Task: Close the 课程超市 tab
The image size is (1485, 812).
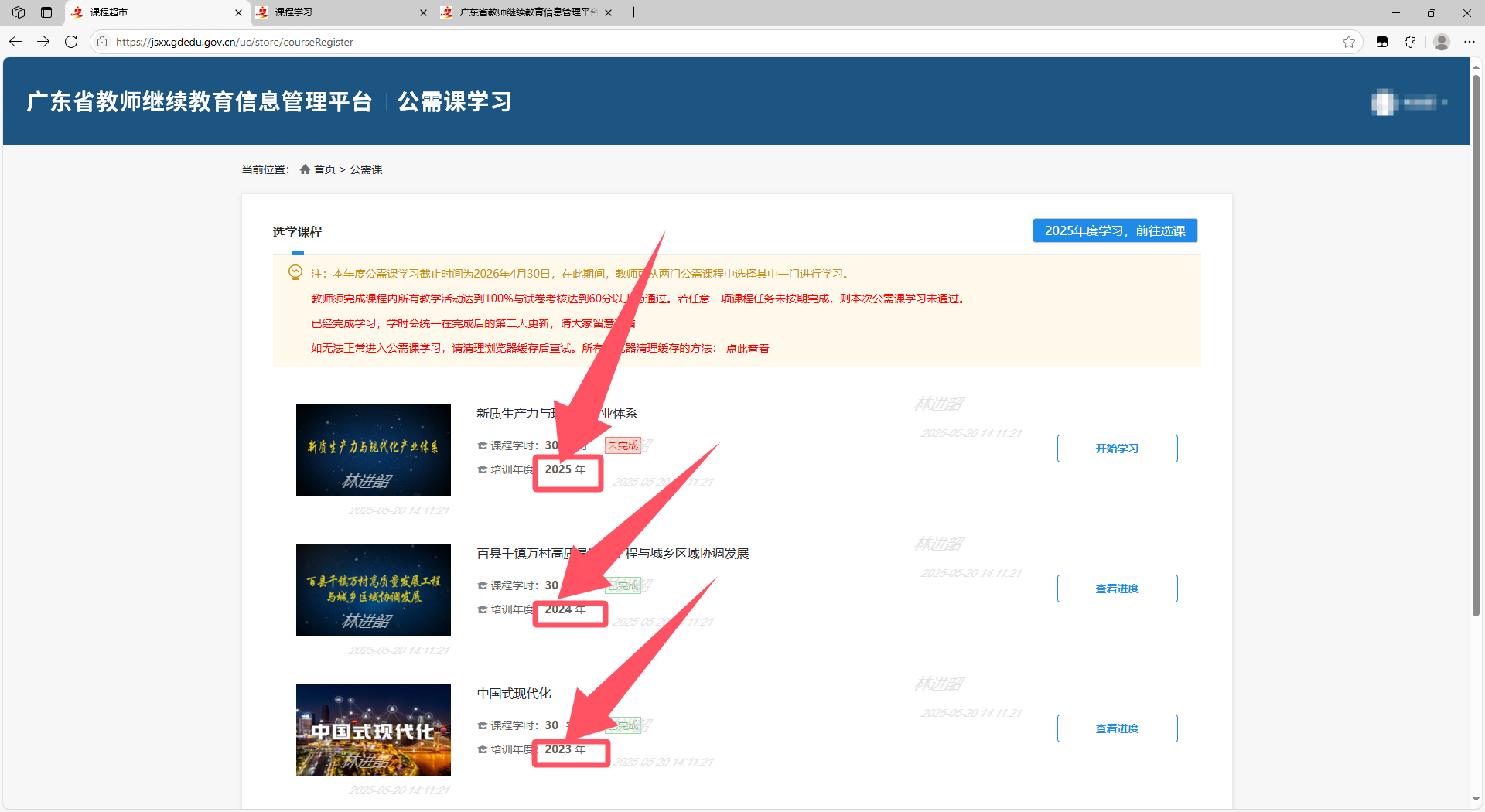Action: 238,12
